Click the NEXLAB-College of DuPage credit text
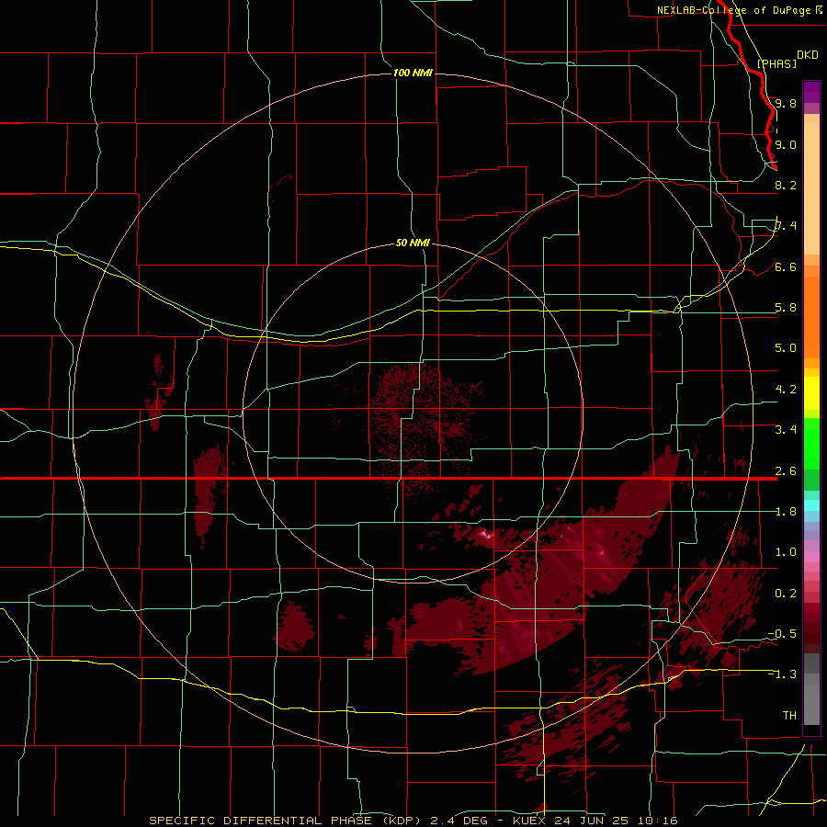This screenshot has height=827, width=827. point(733,10)
